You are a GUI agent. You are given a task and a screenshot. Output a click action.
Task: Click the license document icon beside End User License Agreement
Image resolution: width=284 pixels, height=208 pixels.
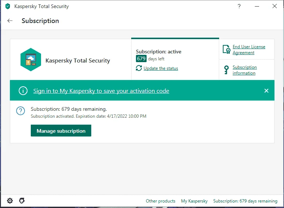pos(226,49)
